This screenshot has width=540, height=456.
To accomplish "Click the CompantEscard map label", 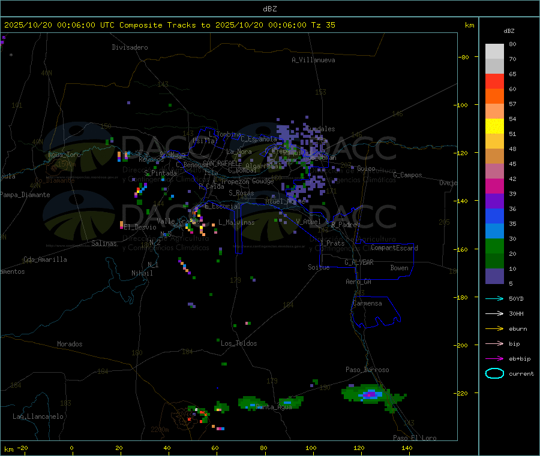I will (394, 247).
